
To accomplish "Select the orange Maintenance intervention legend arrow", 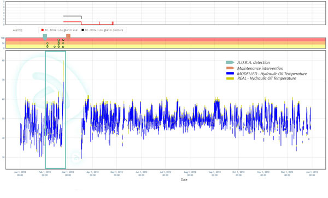I will (x=230, y=68).
